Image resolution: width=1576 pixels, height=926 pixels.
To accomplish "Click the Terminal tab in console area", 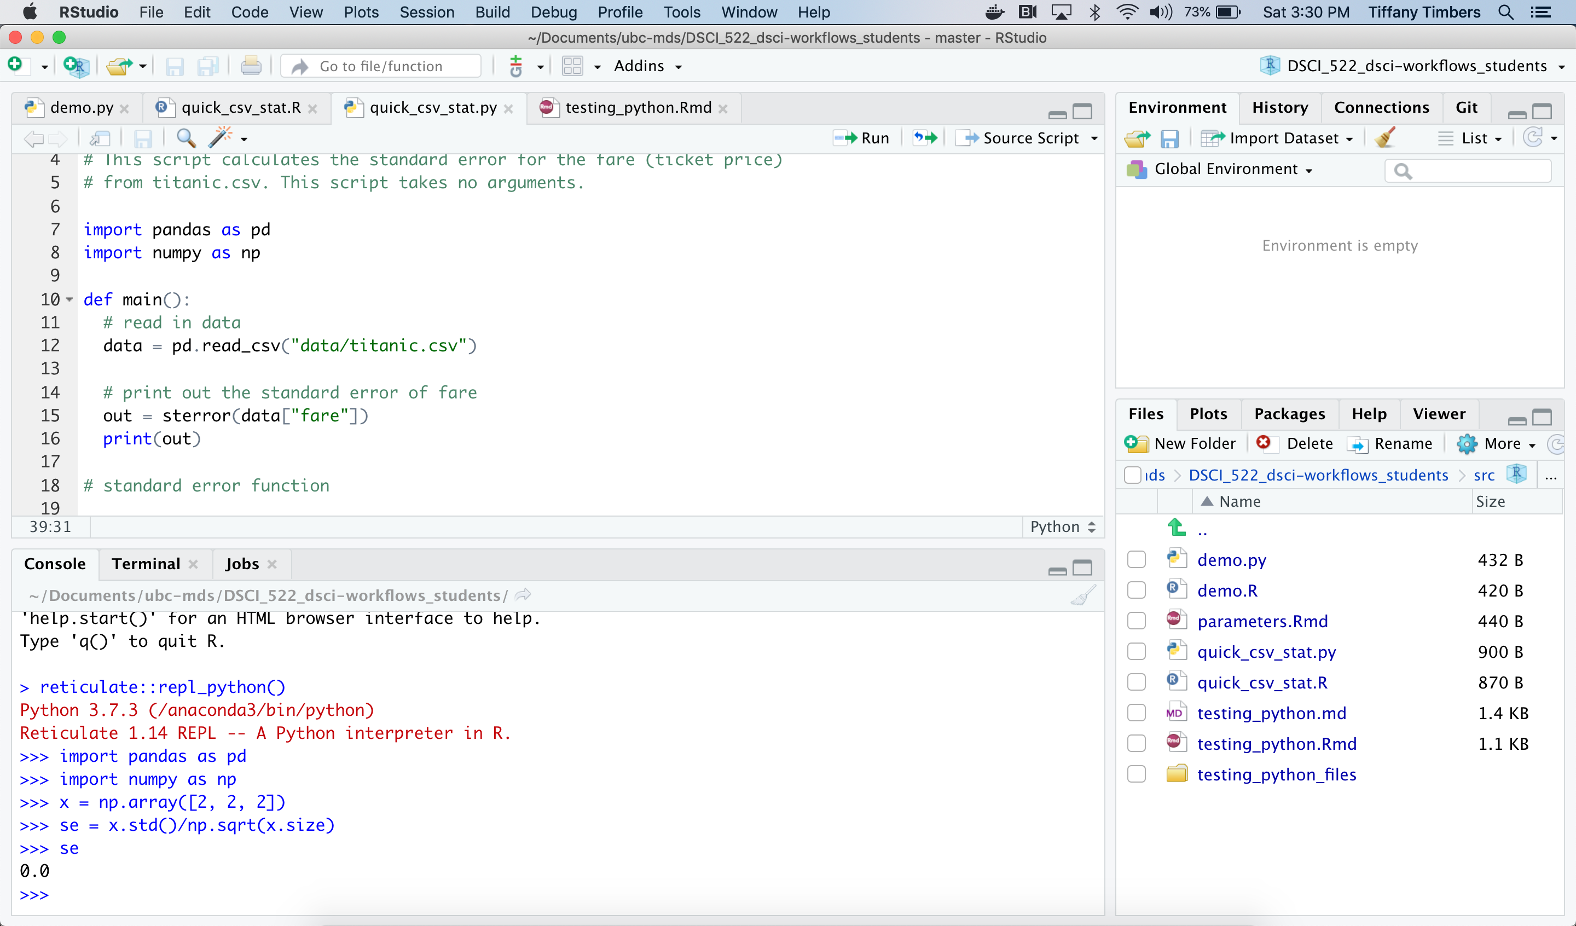I will (146, 562).
